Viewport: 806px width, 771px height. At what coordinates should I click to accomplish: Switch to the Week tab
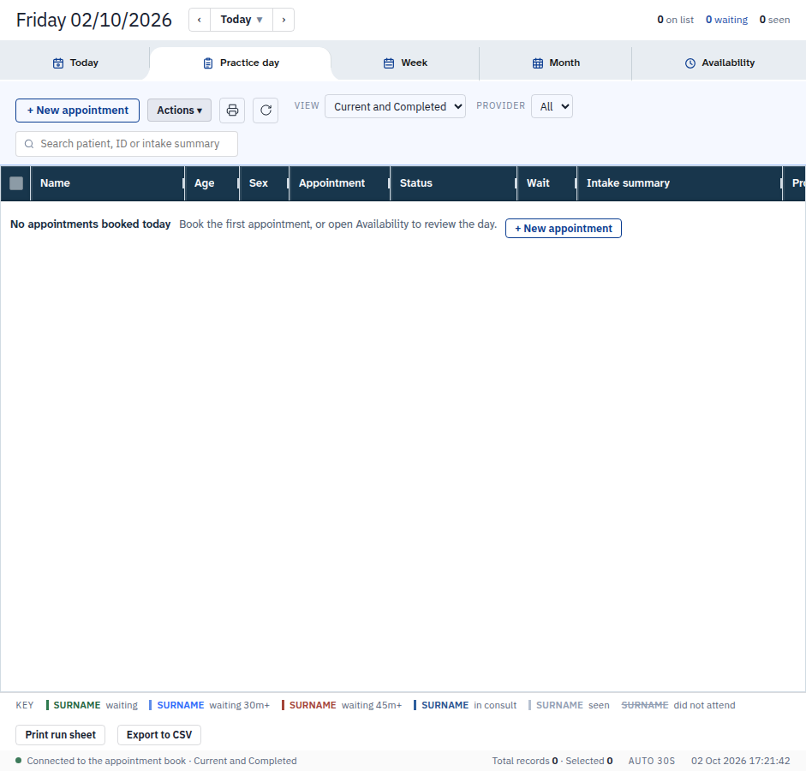tap(405, 63)
